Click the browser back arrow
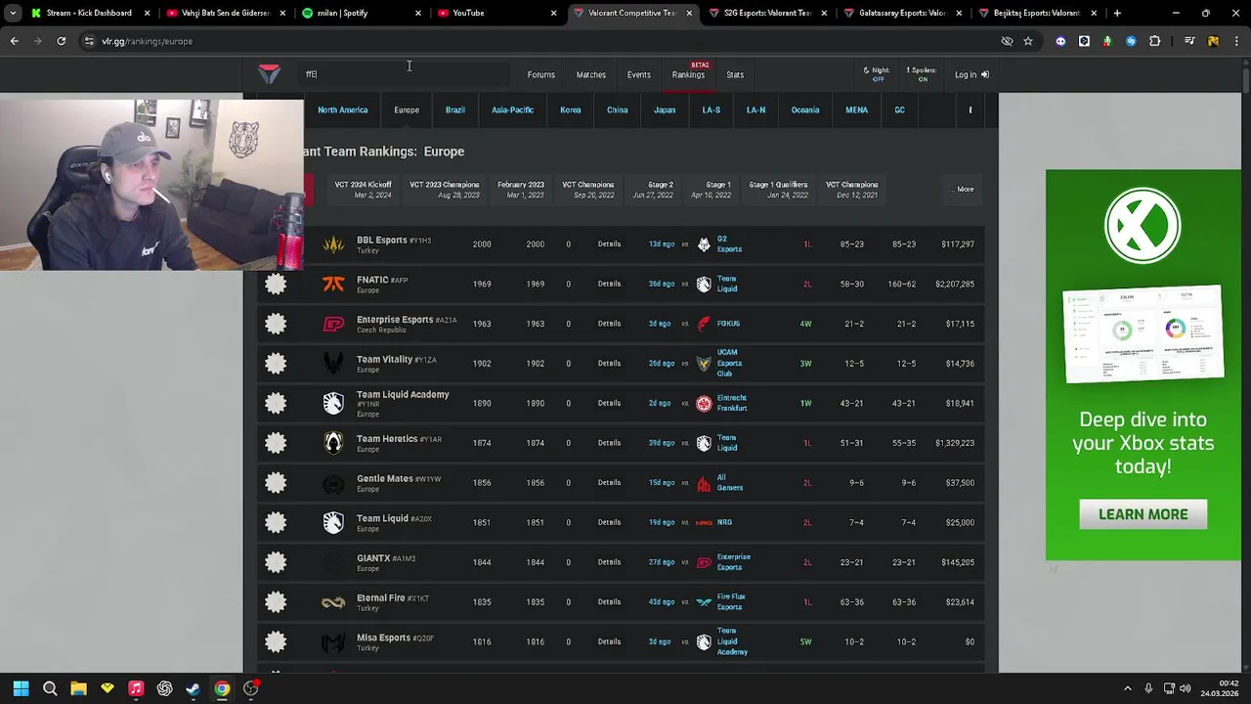The height and width of the screenshot is (704, 1251). 15,41
